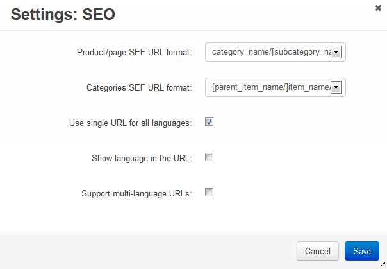Select the category_name/[subcategory_na combo box text

click(272, 52)
